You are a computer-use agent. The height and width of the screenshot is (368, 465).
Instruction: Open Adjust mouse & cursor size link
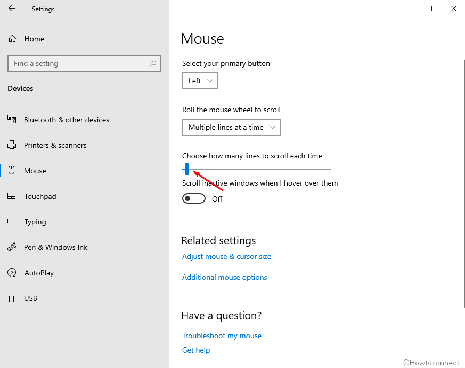pyautogui.click(x=226, y=256)
